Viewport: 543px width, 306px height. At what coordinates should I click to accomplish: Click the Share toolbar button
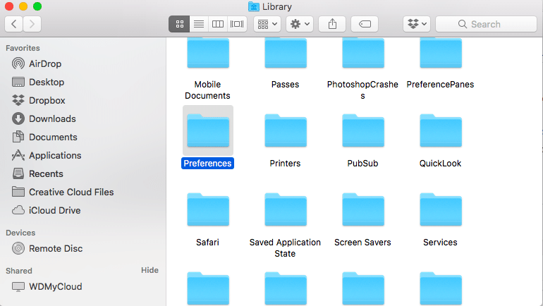click(x=332, y=24)
